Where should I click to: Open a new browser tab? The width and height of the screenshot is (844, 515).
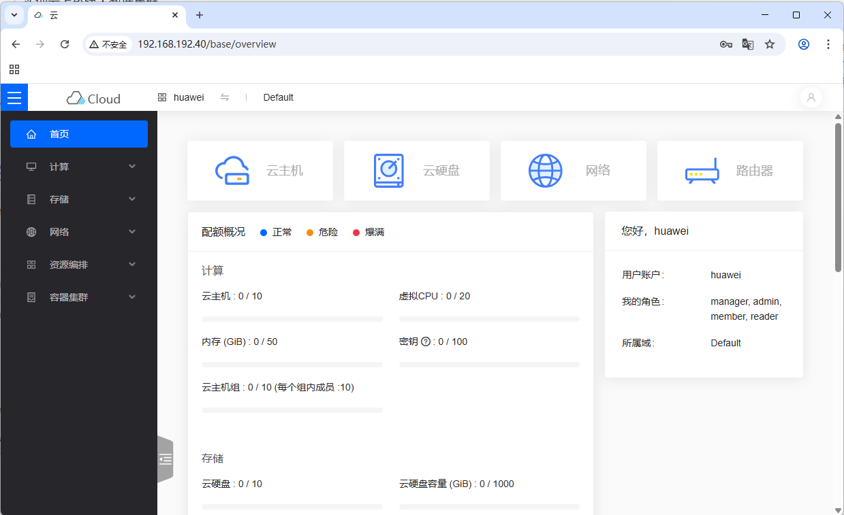pyautogui.click(x=200, y=15)
